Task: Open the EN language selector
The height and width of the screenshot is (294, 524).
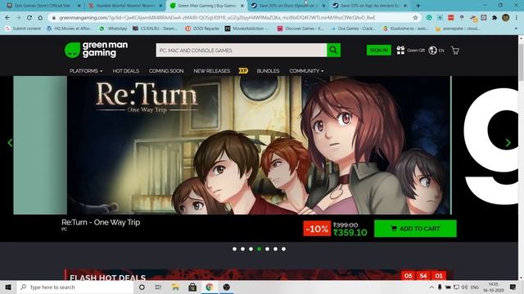Action: point(441,51)
